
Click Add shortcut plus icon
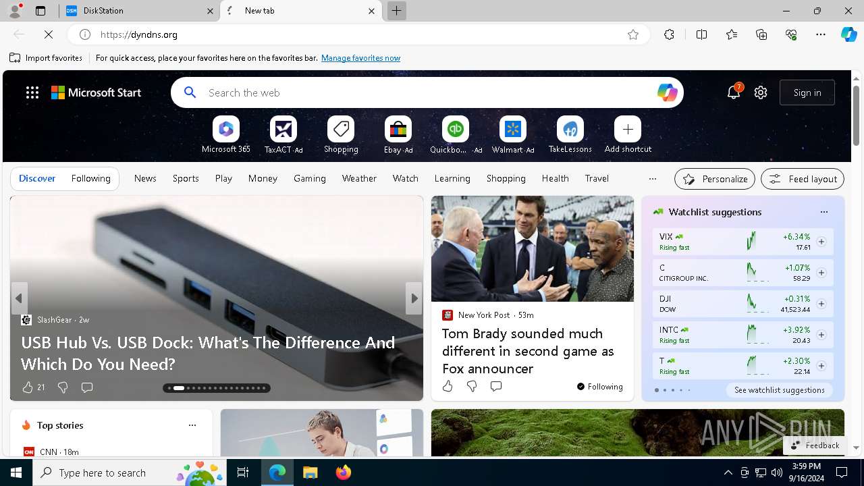(x=628, y=129)
